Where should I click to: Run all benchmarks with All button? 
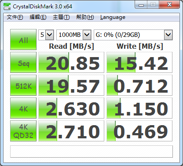click(x=23, y=40)
